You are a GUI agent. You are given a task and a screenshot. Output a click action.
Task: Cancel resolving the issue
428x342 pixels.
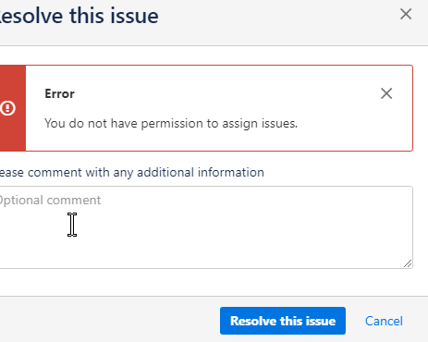coord(384,321)
